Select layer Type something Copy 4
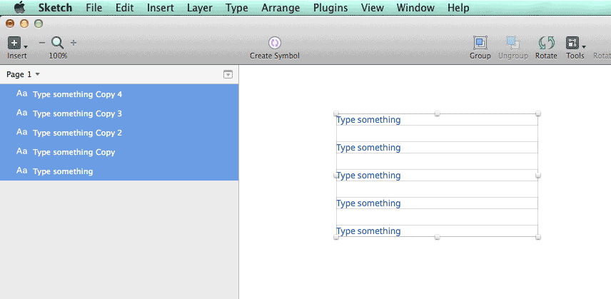The image size is (611, 299). (x=119, y=94)
